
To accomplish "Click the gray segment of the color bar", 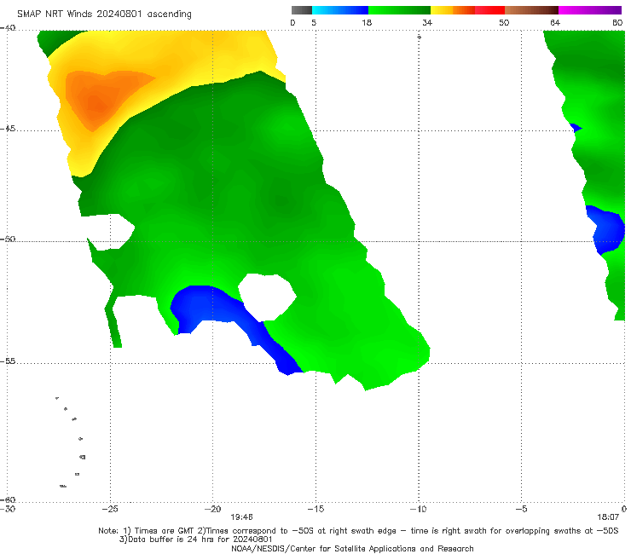I will coord(302,10).
